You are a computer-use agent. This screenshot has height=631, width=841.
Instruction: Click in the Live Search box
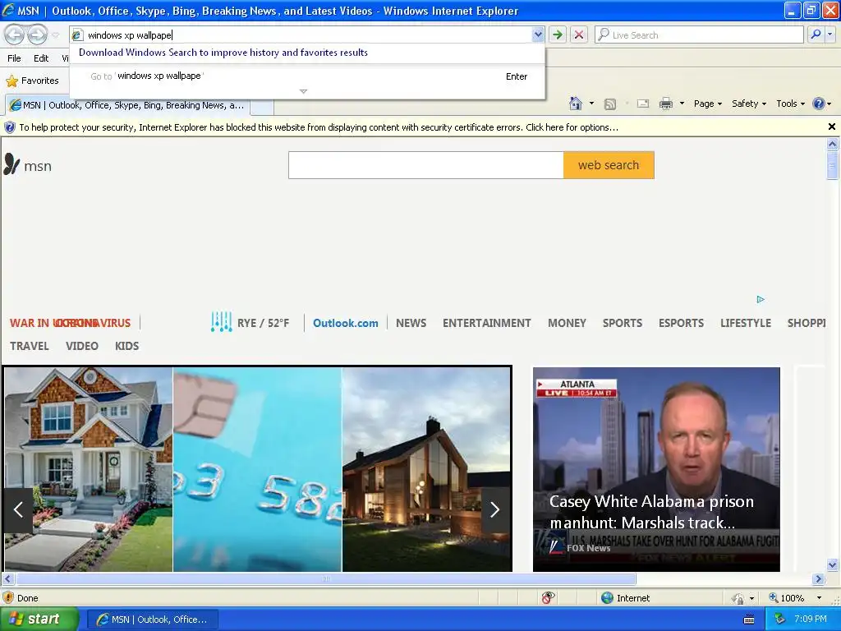click(x=699, y=35)
